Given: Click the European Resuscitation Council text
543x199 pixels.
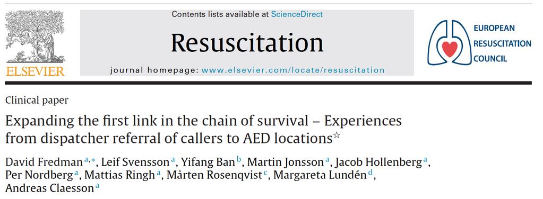Looking at the screenshot, I should click(502, 43).
